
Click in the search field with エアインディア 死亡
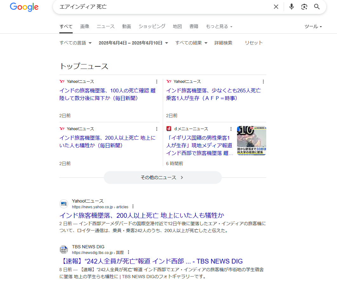(x=163, y=7)
